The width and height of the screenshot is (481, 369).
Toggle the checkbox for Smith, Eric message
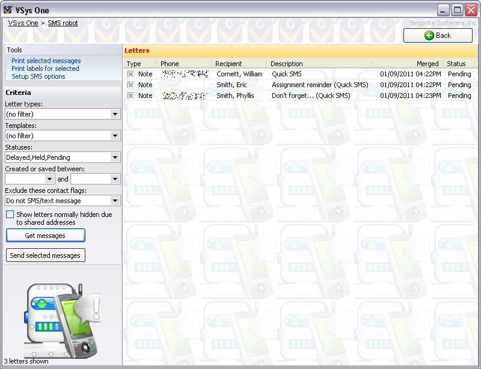click(130, 85)
